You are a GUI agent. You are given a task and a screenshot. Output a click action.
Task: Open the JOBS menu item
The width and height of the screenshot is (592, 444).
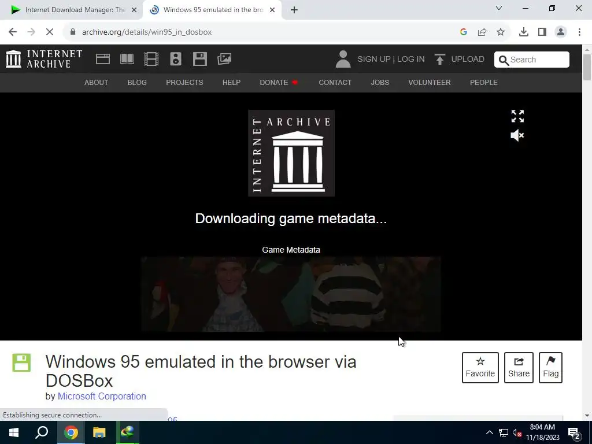click(380, 82)
